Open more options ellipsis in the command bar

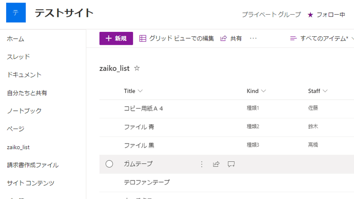point(253,39)
